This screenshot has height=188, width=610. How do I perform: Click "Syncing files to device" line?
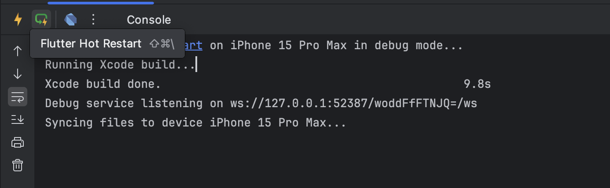pyautogui.click(x=196, y=123)
